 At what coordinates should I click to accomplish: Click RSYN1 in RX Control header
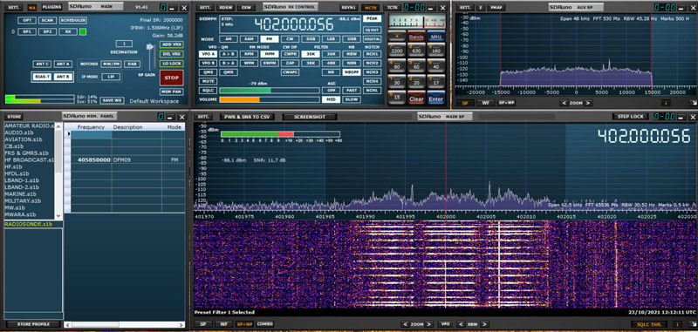point(348,8)
